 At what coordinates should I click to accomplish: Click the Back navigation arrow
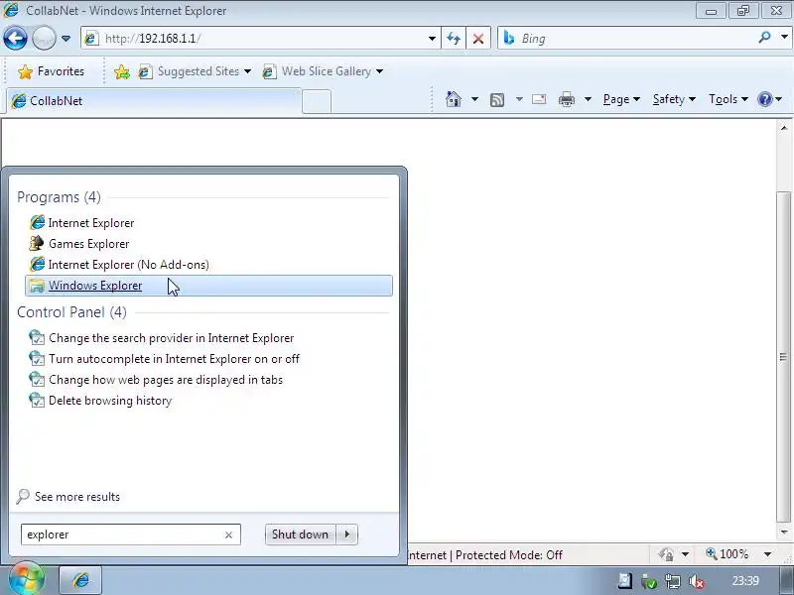[15, 38]
